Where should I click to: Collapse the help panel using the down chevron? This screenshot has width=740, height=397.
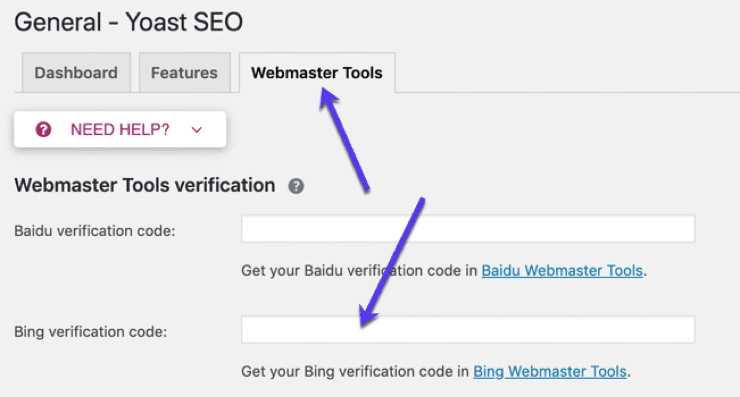(x=196, y=130)
